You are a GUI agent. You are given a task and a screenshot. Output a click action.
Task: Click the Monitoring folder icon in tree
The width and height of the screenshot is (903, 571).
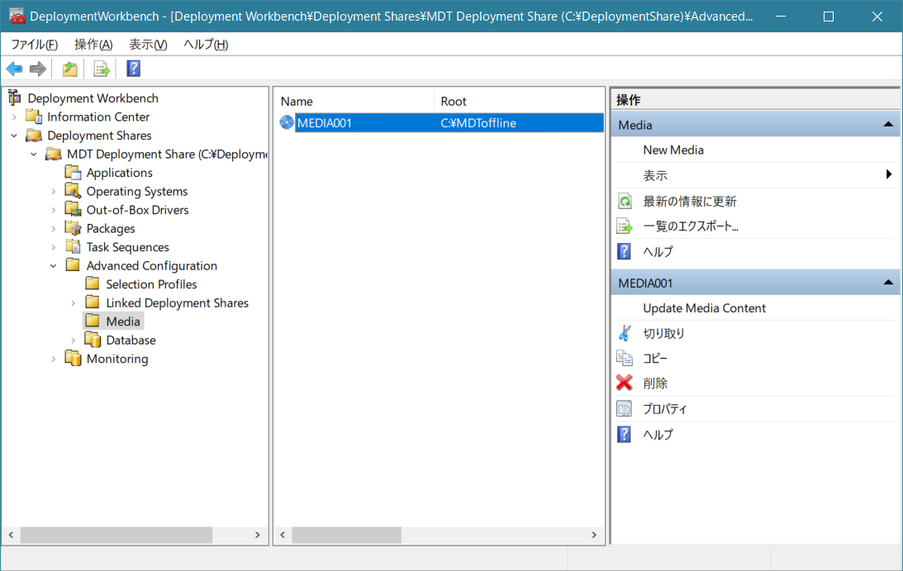tap(74, 358)
